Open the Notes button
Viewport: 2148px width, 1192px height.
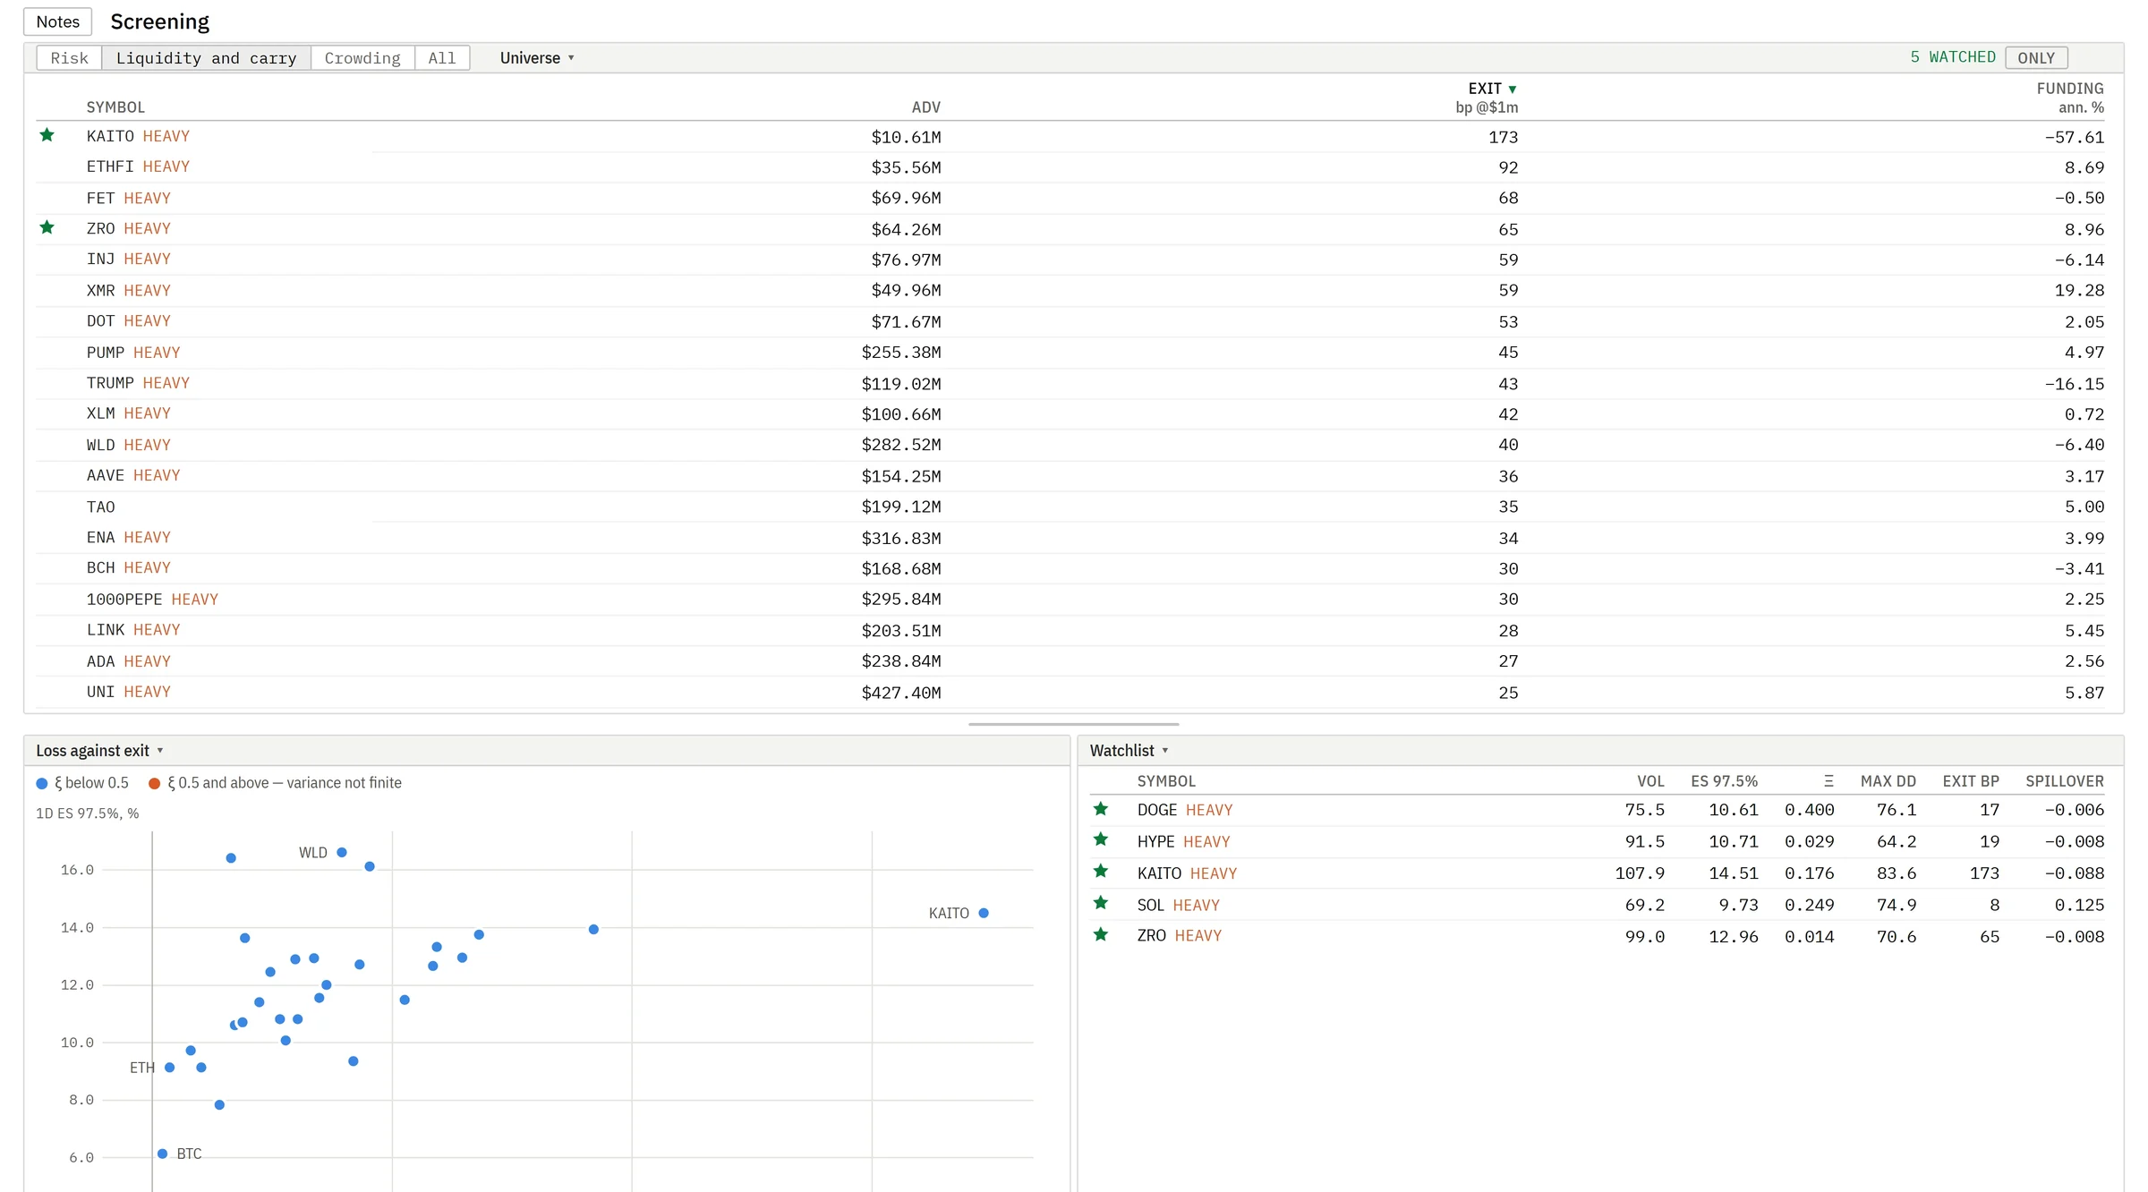(57, 21)
